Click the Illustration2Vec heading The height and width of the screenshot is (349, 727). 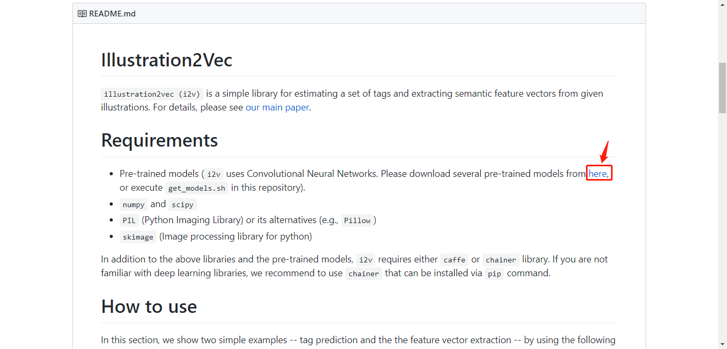click(x=167, y=59)
